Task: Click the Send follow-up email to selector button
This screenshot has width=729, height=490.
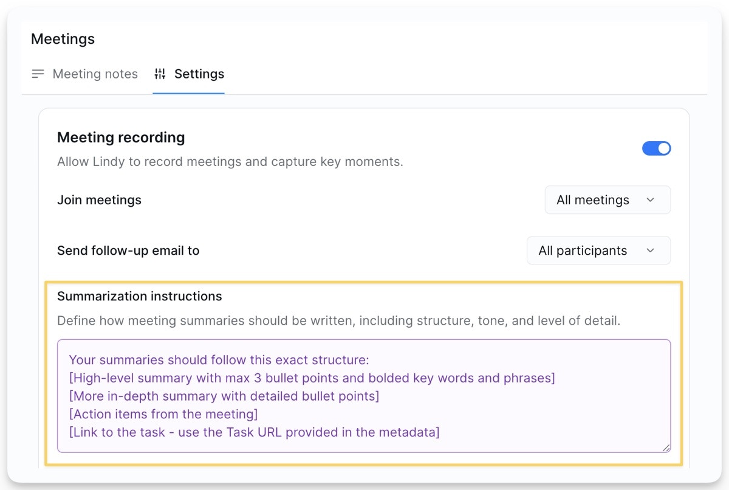Action: coord(598,250)
